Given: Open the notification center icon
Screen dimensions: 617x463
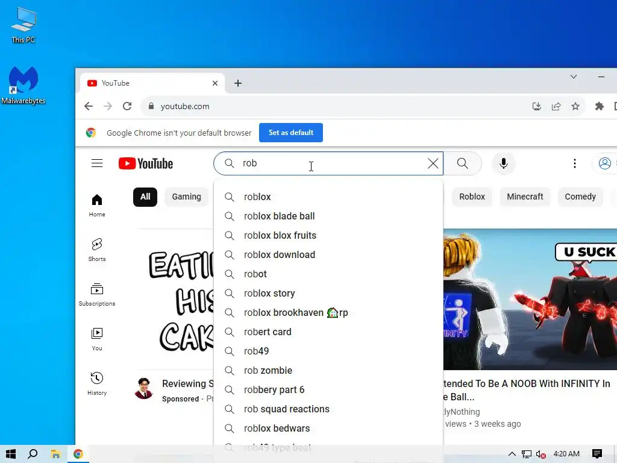Looking at the screenshot, I should pyautogui.click(x=597, y=454).
